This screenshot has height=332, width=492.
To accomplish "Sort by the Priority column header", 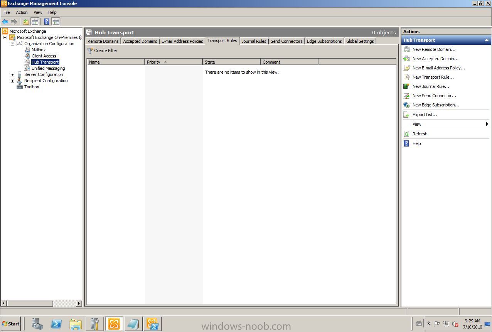I will pos(174,62).
